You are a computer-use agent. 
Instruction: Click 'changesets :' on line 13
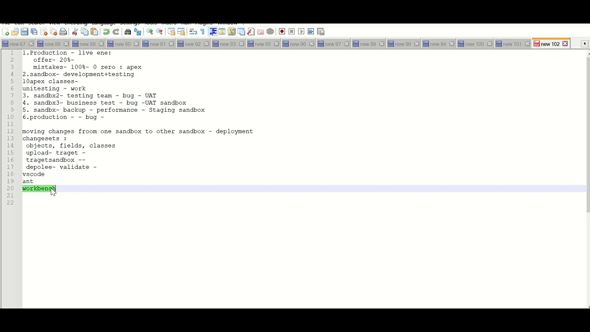[44, 138]
